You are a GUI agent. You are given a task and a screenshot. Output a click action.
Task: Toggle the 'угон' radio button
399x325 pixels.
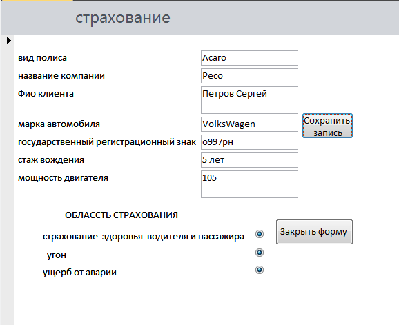(260, 253)
